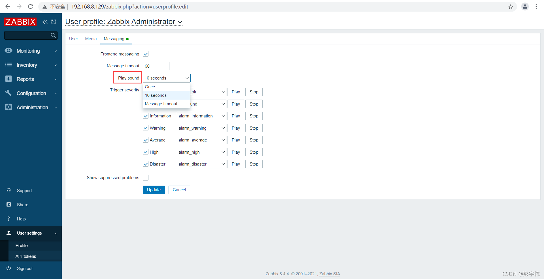Click the Cancel button
Image resolution: width=544 pixels, height=279 pixels.
179,190
